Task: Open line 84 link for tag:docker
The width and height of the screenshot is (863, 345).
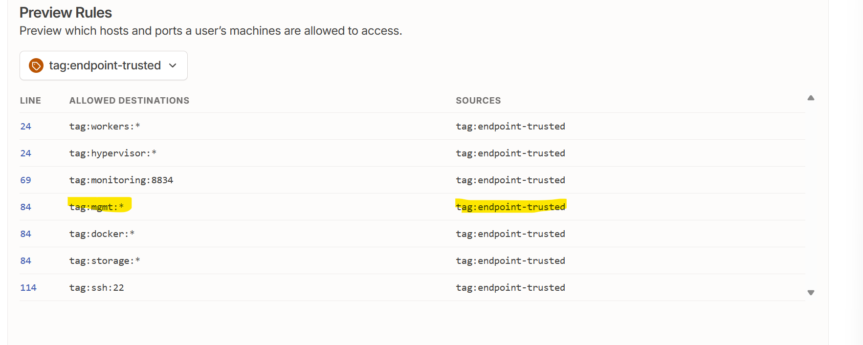Action: 26,234
